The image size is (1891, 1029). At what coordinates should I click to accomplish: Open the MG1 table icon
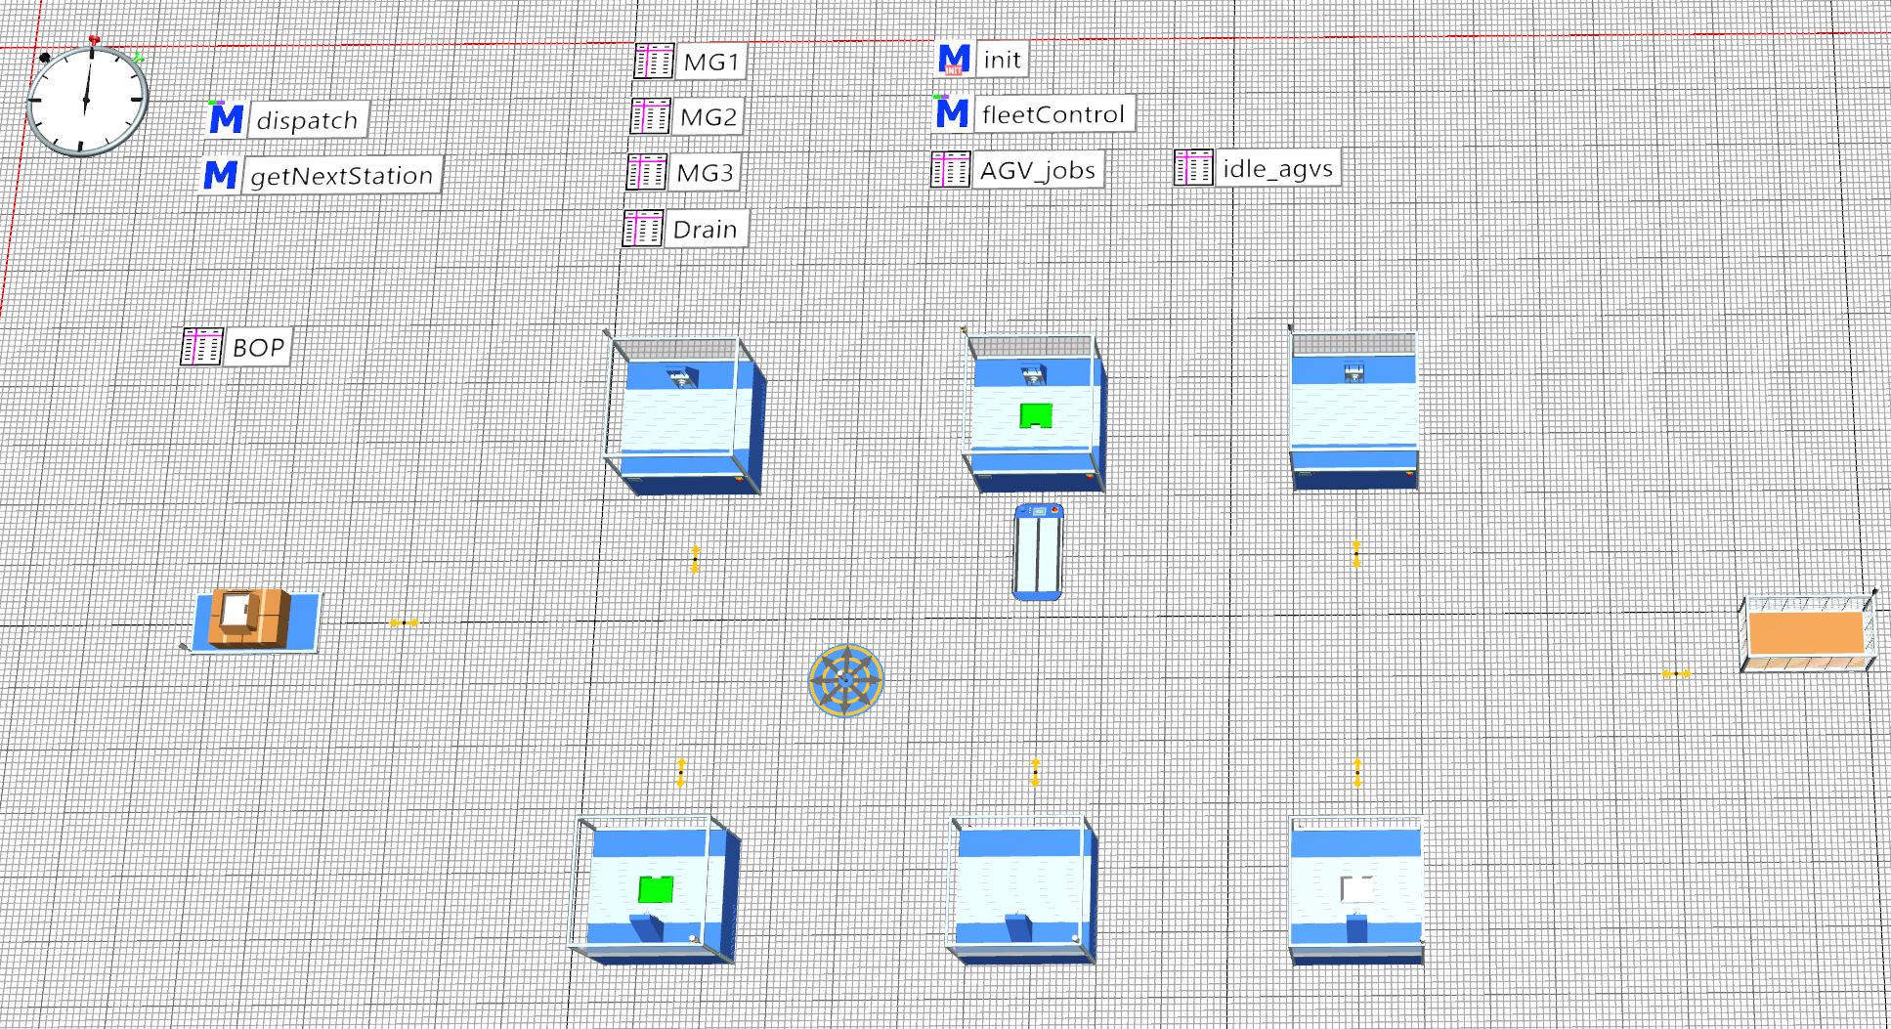pos(654,62)
